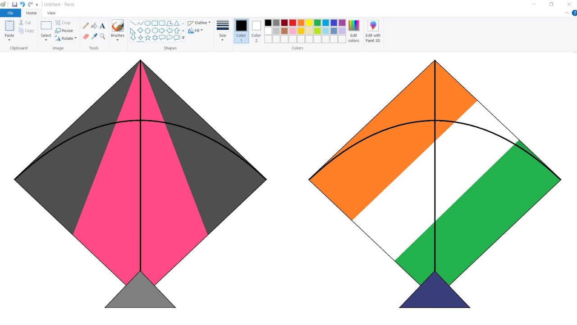Select the Color picker eyedropper tool

(94, 36)
